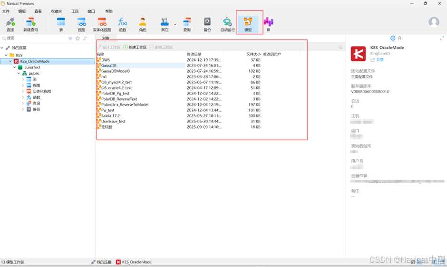Open the dropdown arrow beside Others (其它)
This screenshot has height=267, width=447.
coord(175,25)
